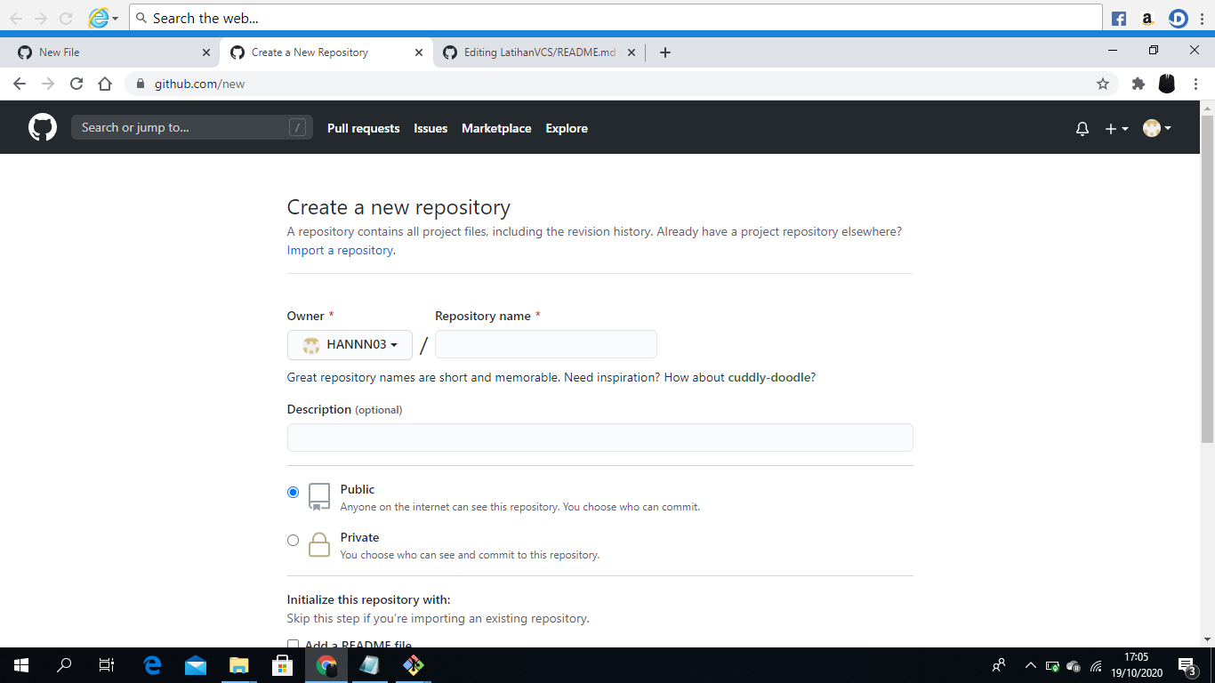
Task: Open the plus create-new dropdown in GitHub header
Action: 1114,128
